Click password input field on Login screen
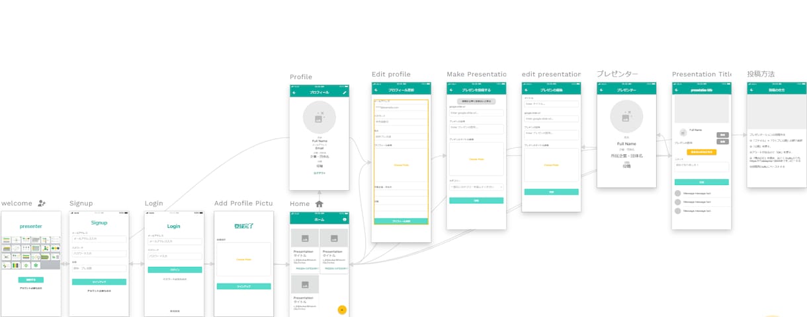The height and width of the screenshot is (317, 807). click(x=175, y=256)
